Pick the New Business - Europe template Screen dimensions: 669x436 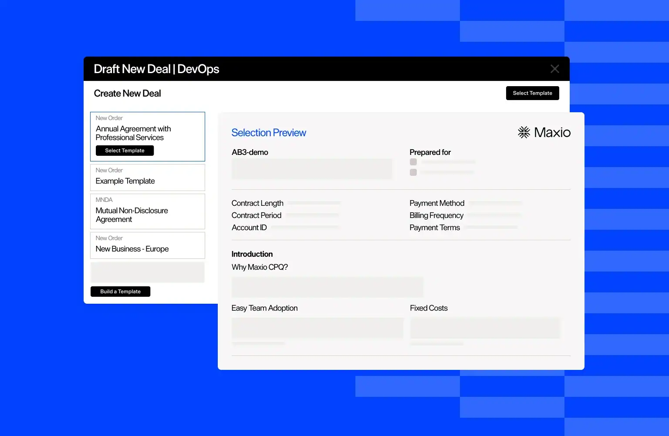pos(148,245)
